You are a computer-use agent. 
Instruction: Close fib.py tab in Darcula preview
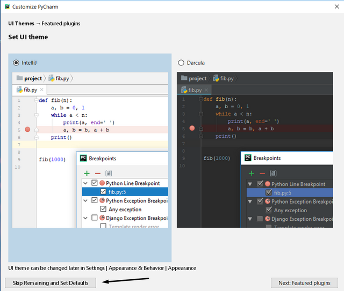(206, 90)
